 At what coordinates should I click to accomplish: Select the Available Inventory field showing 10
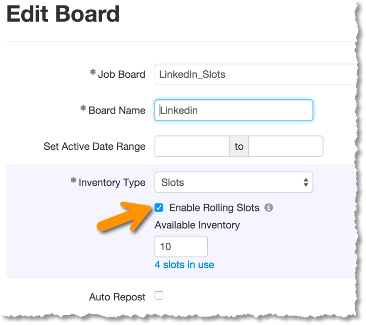(181, 247)
